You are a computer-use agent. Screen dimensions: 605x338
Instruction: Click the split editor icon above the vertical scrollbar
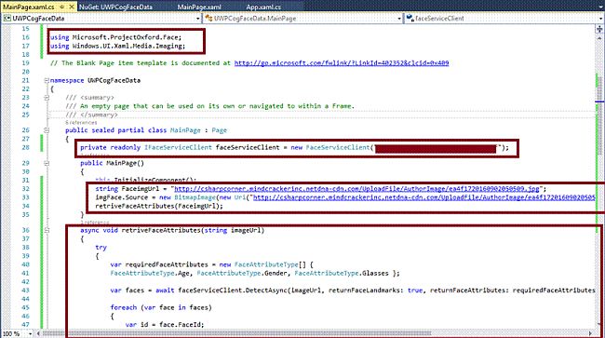pyautogui.click(x=599, y=29)
